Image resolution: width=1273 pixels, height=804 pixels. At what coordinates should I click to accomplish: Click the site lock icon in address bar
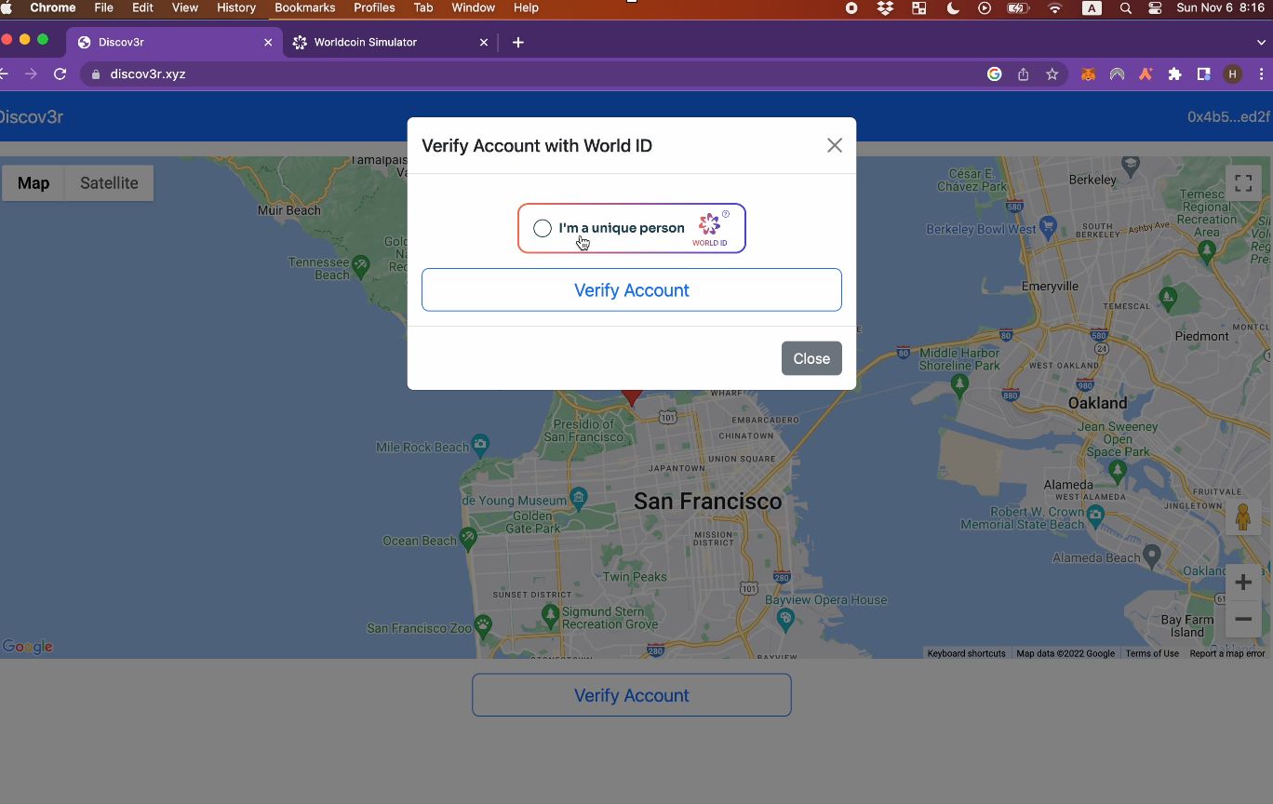[x=96, y=74]
